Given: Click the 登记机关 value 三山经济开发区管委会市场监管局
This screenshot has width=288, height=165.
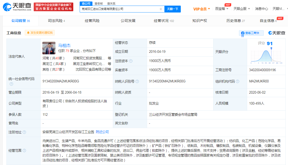Looking at the screenshot, I should pyautogui.click(x=173, y=115).
